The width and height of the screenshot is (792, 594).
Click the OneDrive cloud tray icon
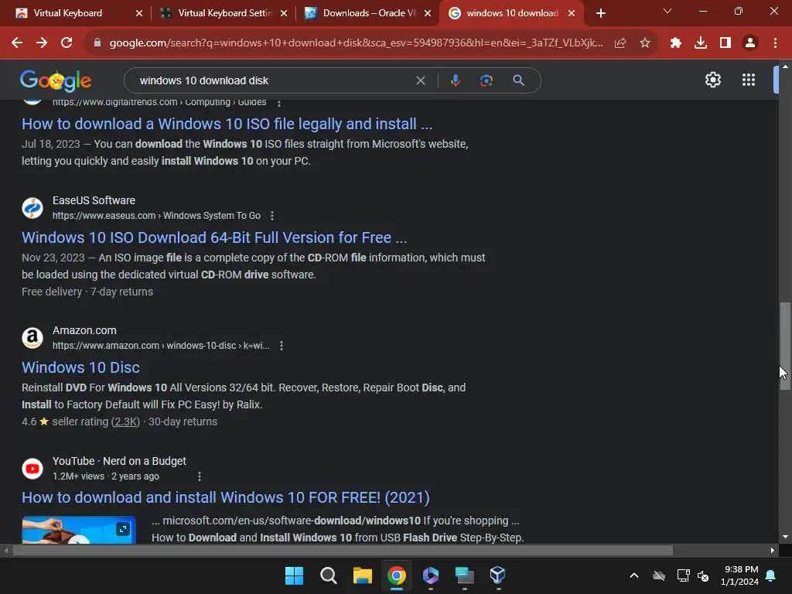coord(659,575)
